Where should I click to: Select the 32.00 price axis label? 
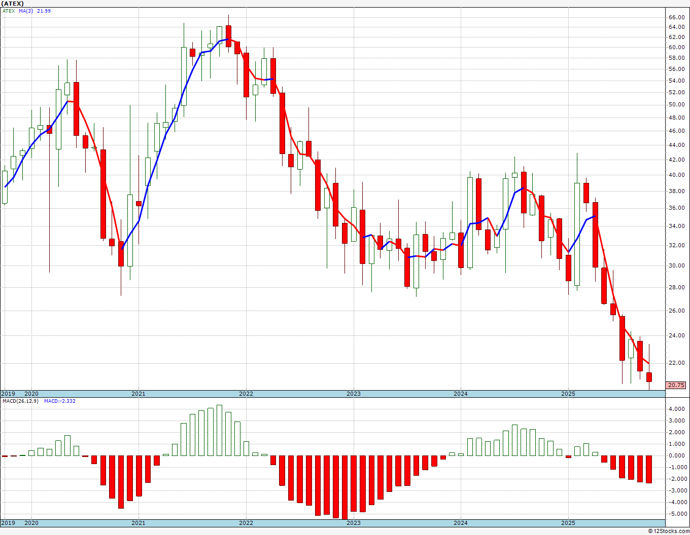click(x=676, y=245)
